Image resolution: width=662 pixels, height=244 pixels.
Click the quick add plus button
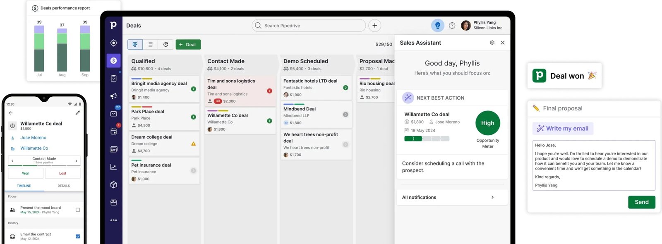click(x=374, y=26)
